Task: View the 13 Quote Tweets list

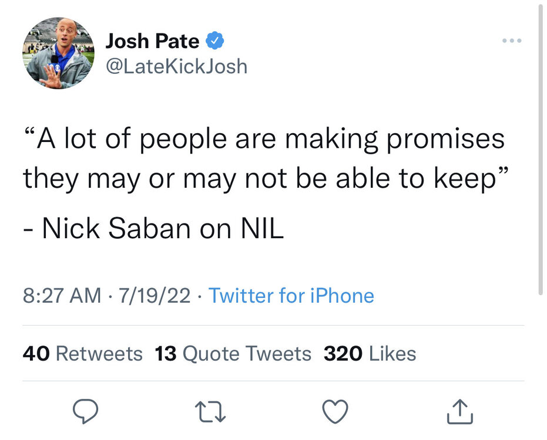Action: [233, 354]
